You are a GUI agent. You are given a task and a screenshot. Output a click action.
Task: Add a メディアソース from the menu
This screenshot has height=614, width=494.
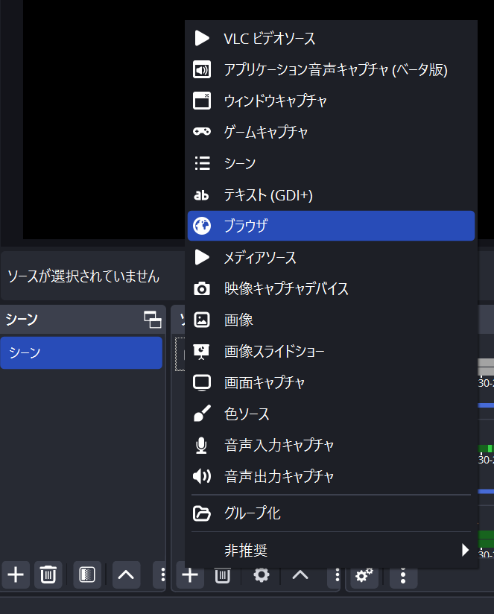[x=331, y=257]
